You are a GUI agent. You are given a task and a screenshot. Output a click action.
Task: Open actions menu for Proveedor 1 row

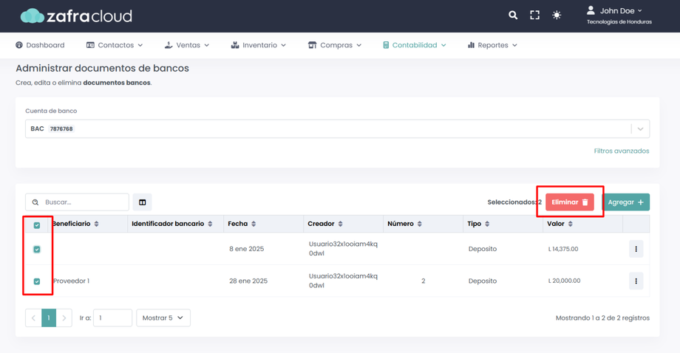[x=636, y=281]
